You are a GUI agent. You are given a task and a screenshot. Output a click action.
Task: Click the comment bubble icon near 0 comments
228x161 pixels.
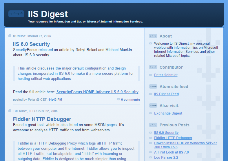pos(118,99)
